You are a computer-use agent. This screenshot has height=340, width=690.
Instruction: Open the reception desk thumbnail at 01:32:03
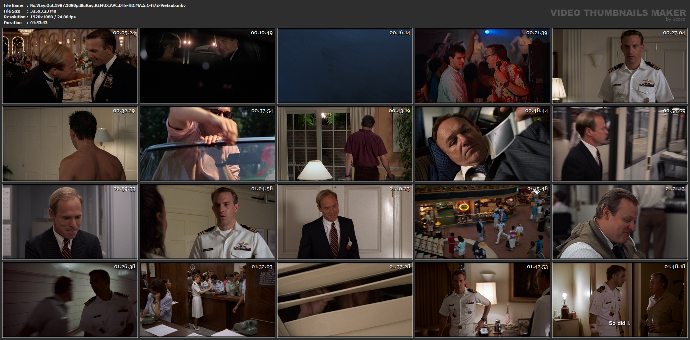point(207,300)
